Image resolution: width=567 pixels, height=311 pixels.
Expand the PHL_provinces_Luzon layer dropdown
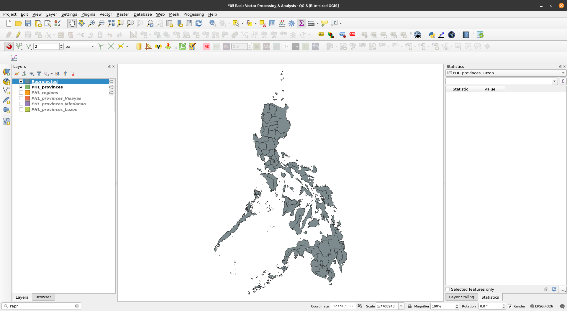tap(563, 73)
